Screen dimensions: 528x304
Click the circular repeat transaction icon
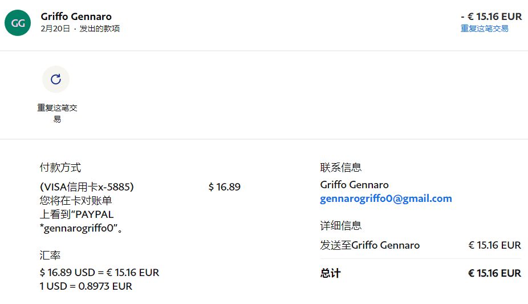point(56,79)
